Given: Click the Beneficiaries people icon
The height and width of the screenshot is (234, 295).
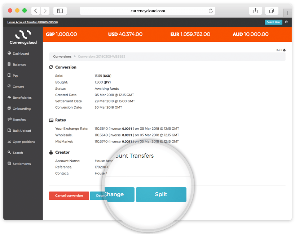Looking at the screenshot, I should (9, 97).
